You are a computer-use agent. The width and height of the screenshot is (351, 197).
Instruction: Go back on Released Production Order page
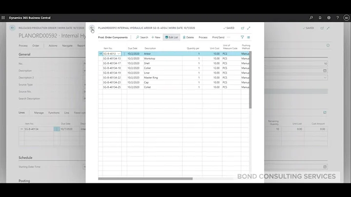[x=12, y=28]
